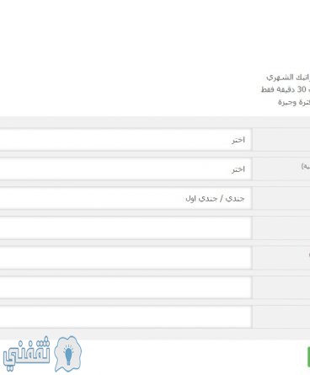
Task: Click the الشهري text line
Action: 288,77
